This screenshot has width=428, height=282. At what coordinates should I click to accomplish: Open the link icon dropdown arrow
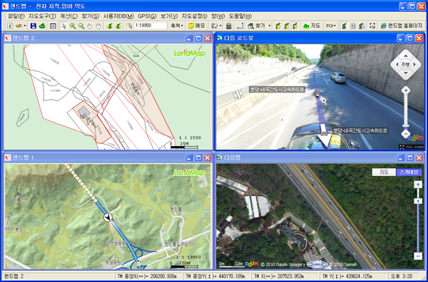point(25,26)
